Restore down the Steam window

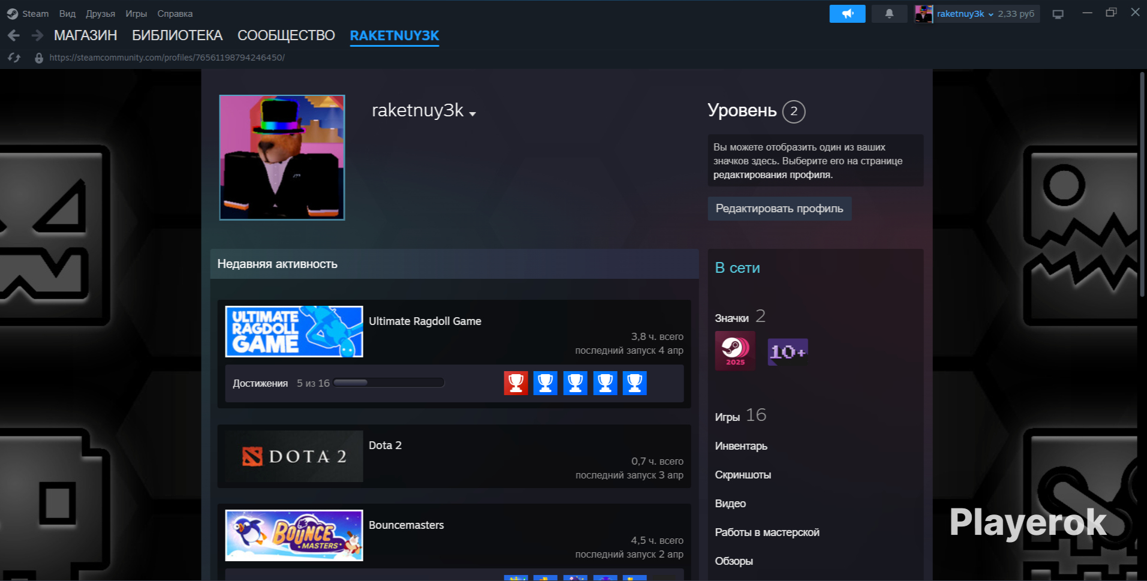1111,13
